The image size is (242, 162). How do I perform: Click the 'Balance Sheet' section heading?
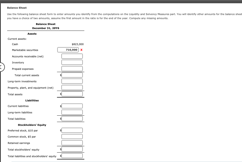[17, 8]
